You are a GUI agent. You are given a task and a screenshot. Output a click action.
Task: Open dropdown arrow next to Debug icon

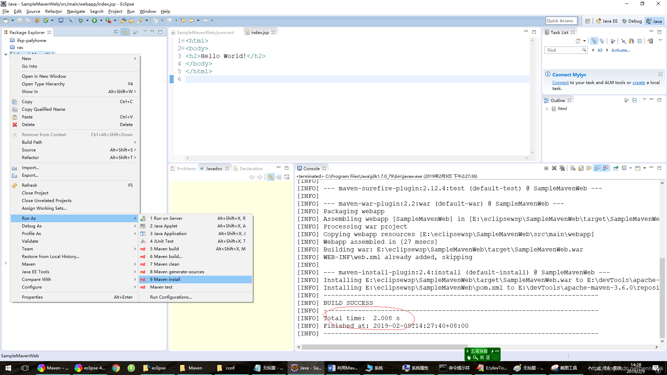tap(87, 21)
